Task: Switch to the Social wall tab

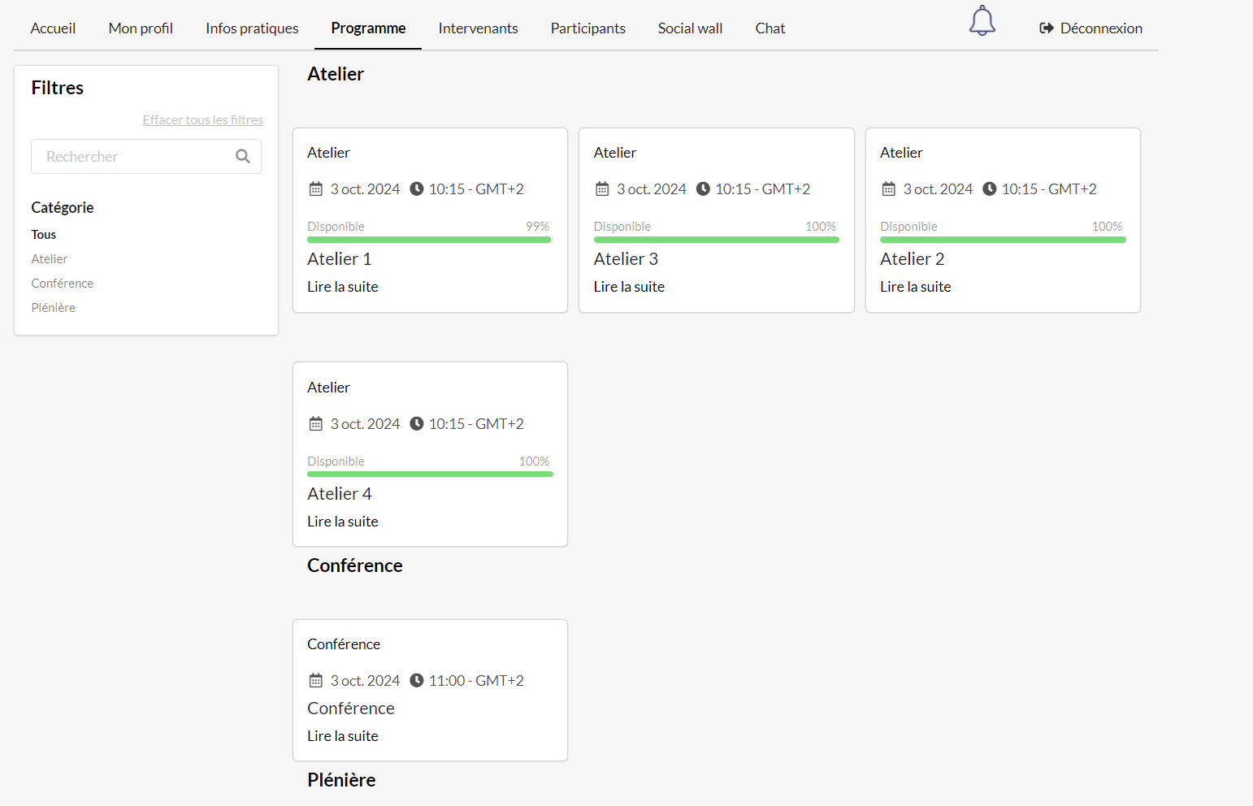Action: pyautogui.click(x=690, y=28)
